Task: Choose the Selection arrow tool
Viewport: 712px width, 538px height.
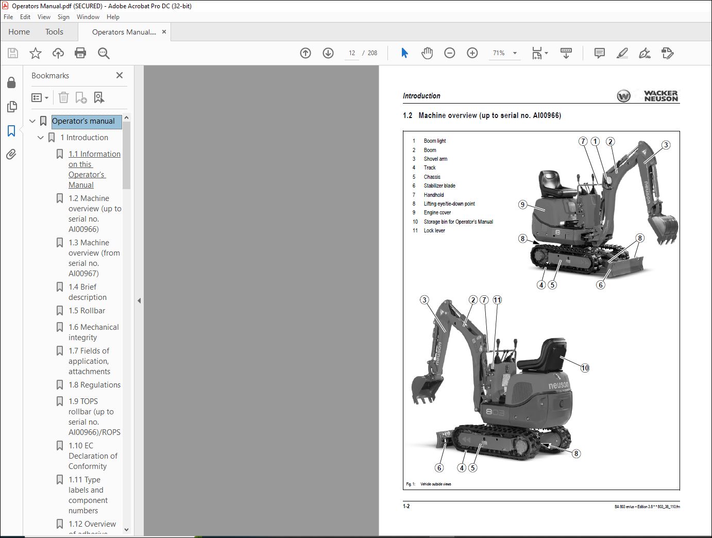Action: point(404,53)
